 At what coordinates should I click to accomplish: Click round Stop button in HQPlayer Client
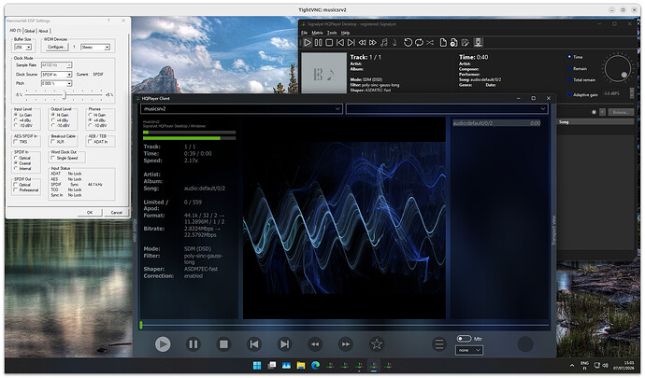tap(223, 343)
